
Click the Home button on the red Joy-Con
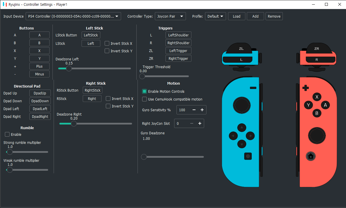(311, 156)
